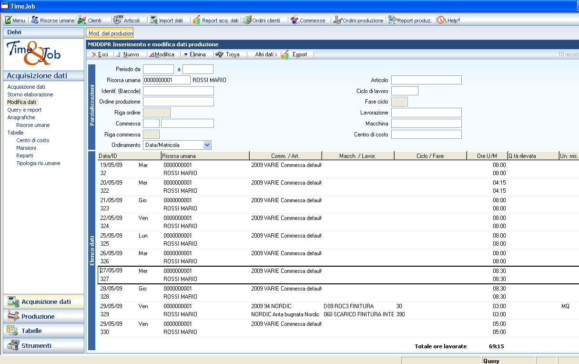
Task: Select Storno elaborazione in sidebar
Action: click(30, 94)
